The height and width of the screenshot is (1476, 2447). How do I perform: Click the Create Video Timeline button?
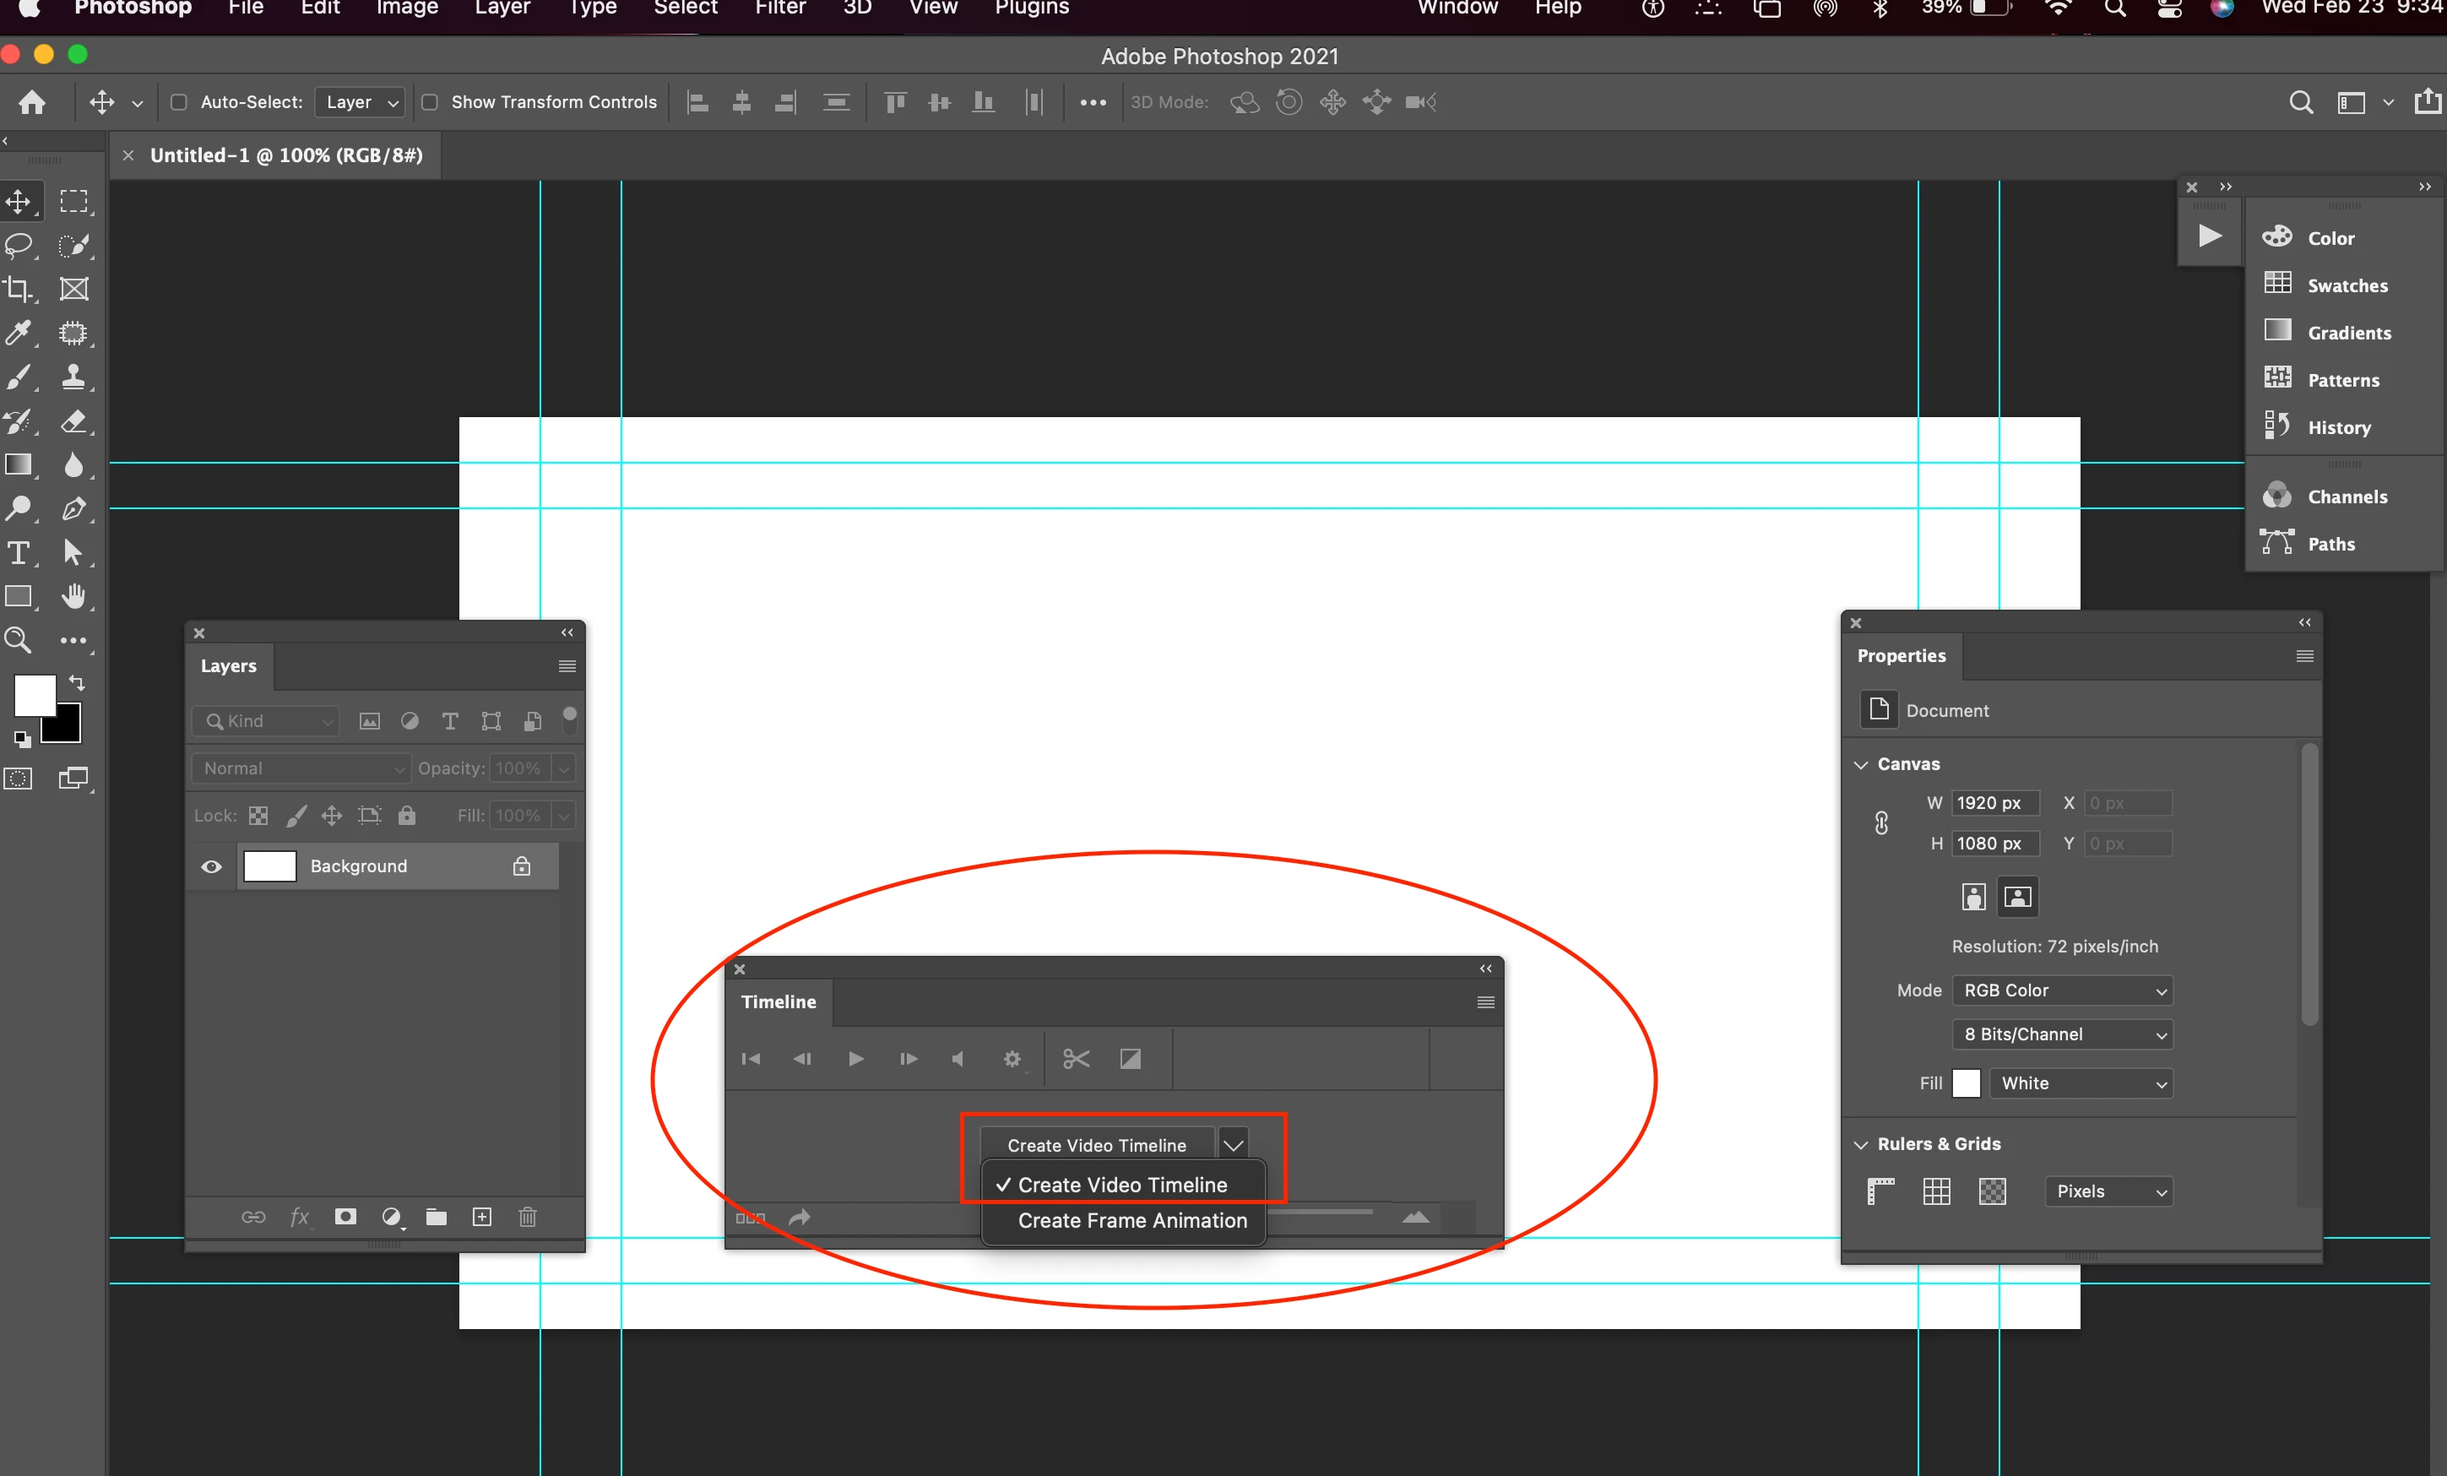tap(1095, 1145)
